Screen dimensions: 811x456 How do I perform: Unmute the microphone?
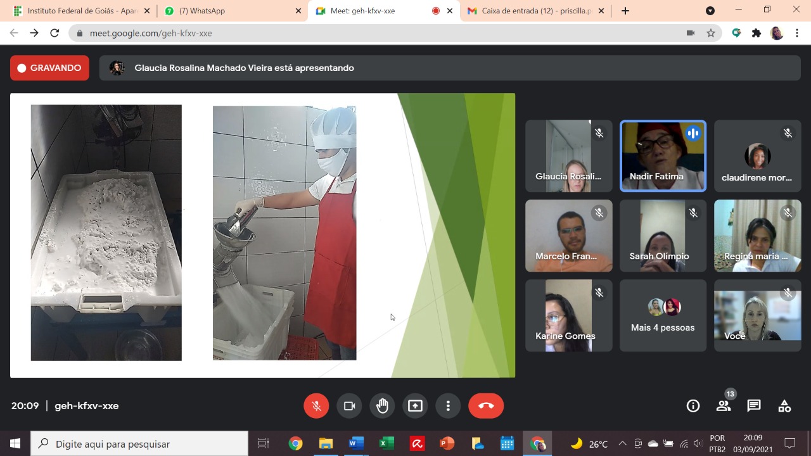point(316,406)
